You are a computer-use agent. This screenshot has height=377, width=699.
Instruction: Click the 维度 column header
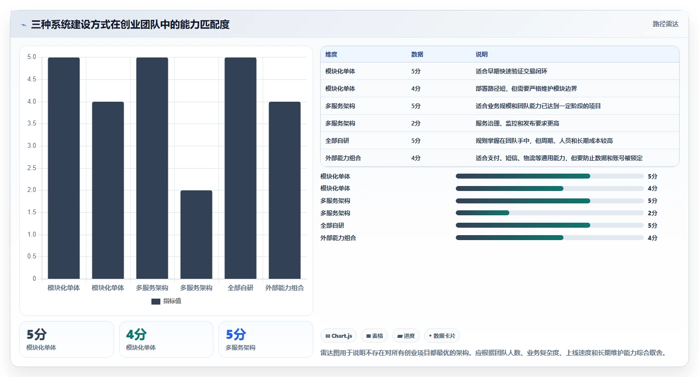coord(331,55)
